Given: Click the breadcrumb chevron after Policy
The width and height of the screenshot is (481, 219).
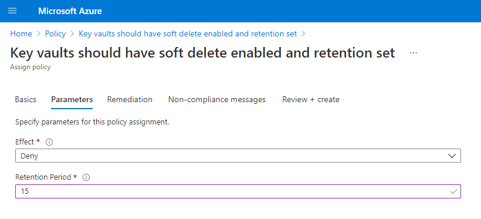Looking at the screenshot, I should coord(72,34).
